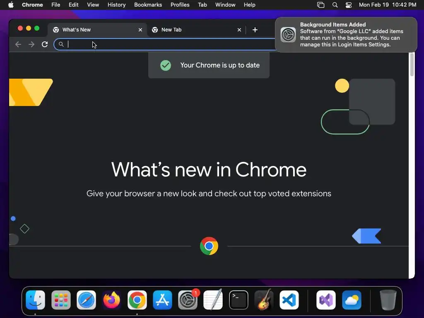
Task: Click the page vertical scrollbar
Action: tap(412, 65)
